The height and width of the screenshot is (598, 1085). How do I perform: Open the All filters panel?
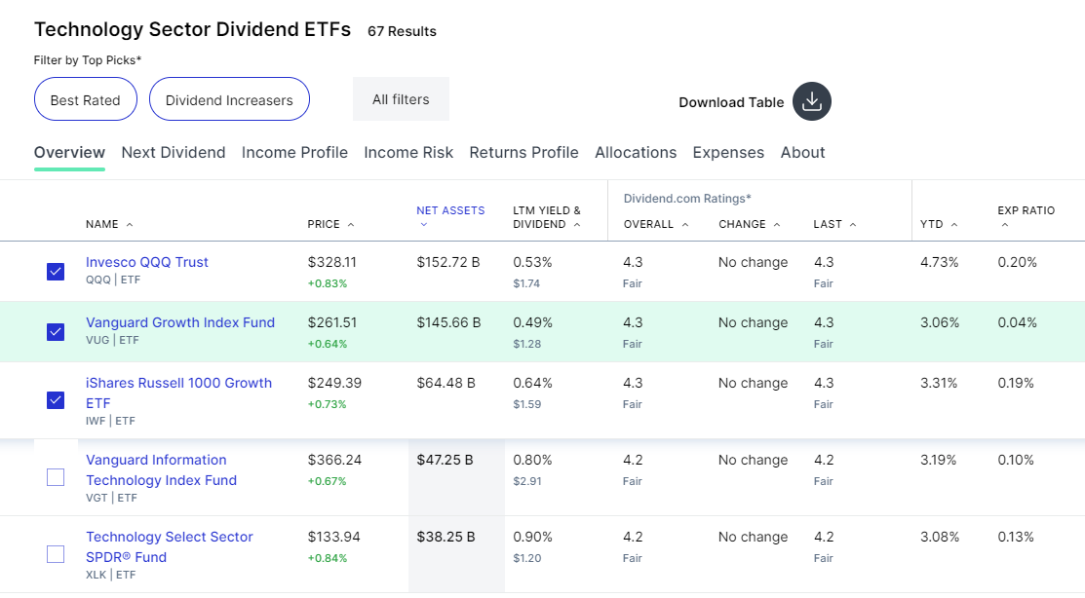click(x=401, y=99)
